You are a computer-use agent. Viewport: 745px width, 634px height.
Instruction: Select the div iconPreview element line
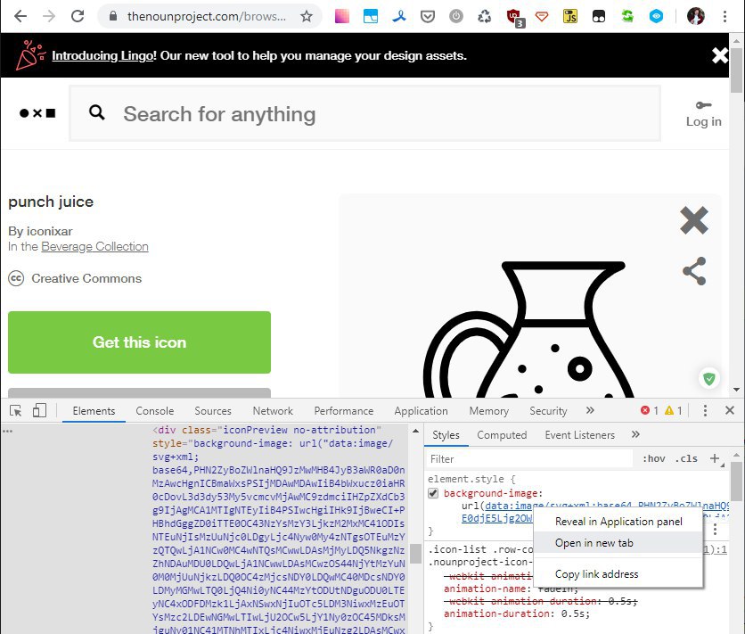coord(266,430)
